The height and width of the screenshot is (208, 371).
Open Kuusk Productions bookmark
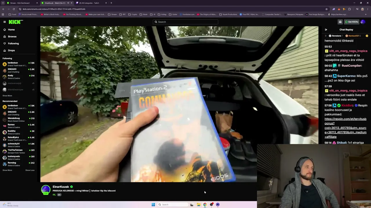click(x=228, y=14)
